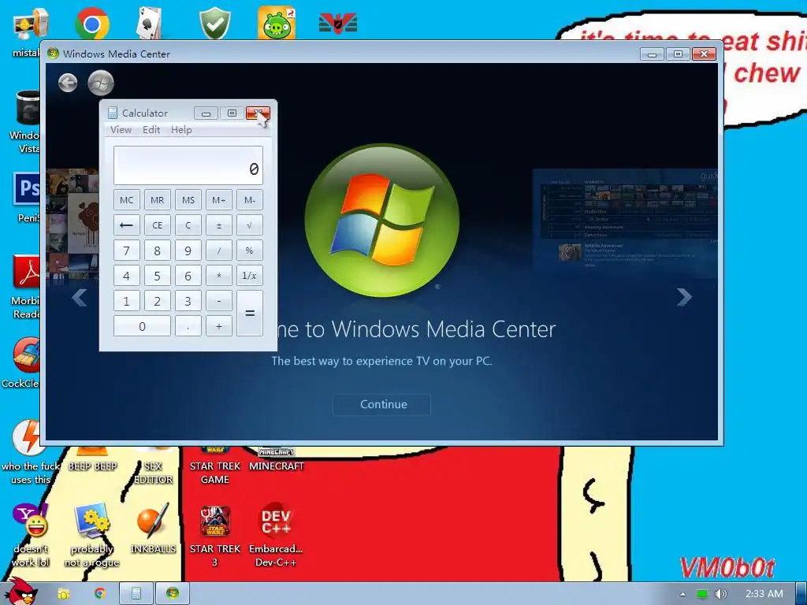Image resolution: width=807 pixels, height=605 pixels.
Task: Click the CE clear entry key
Action: click(x=158, y=225)
